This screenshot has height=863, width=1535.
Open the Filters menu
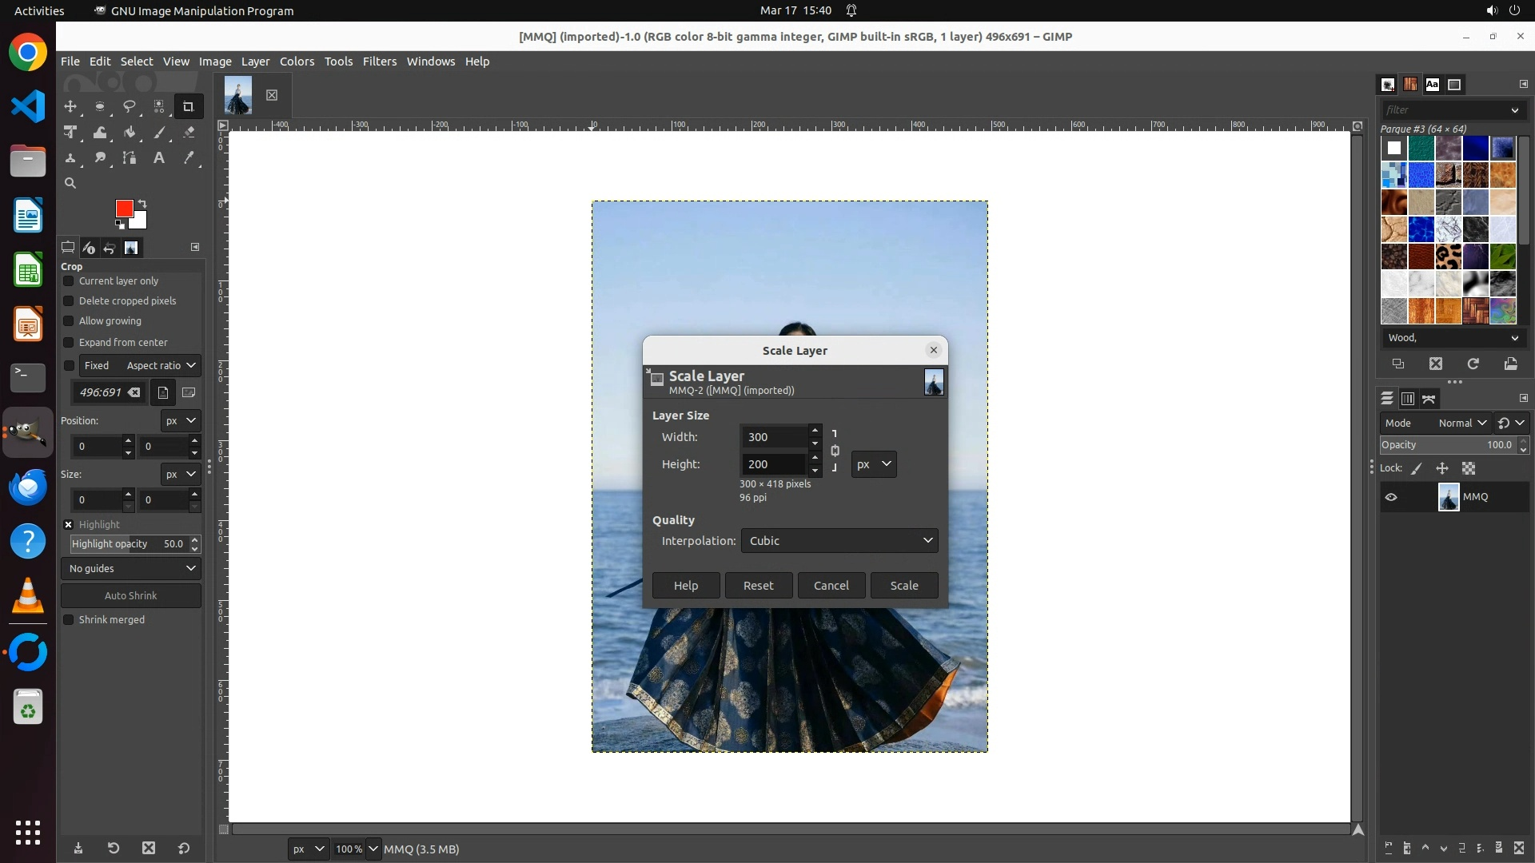[x=379, y=62]
